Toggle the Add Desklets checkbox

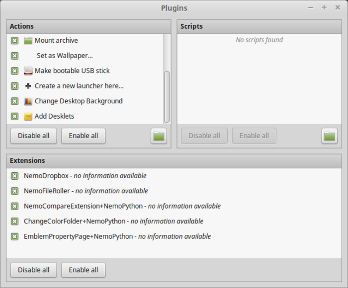tap(14, 116)
